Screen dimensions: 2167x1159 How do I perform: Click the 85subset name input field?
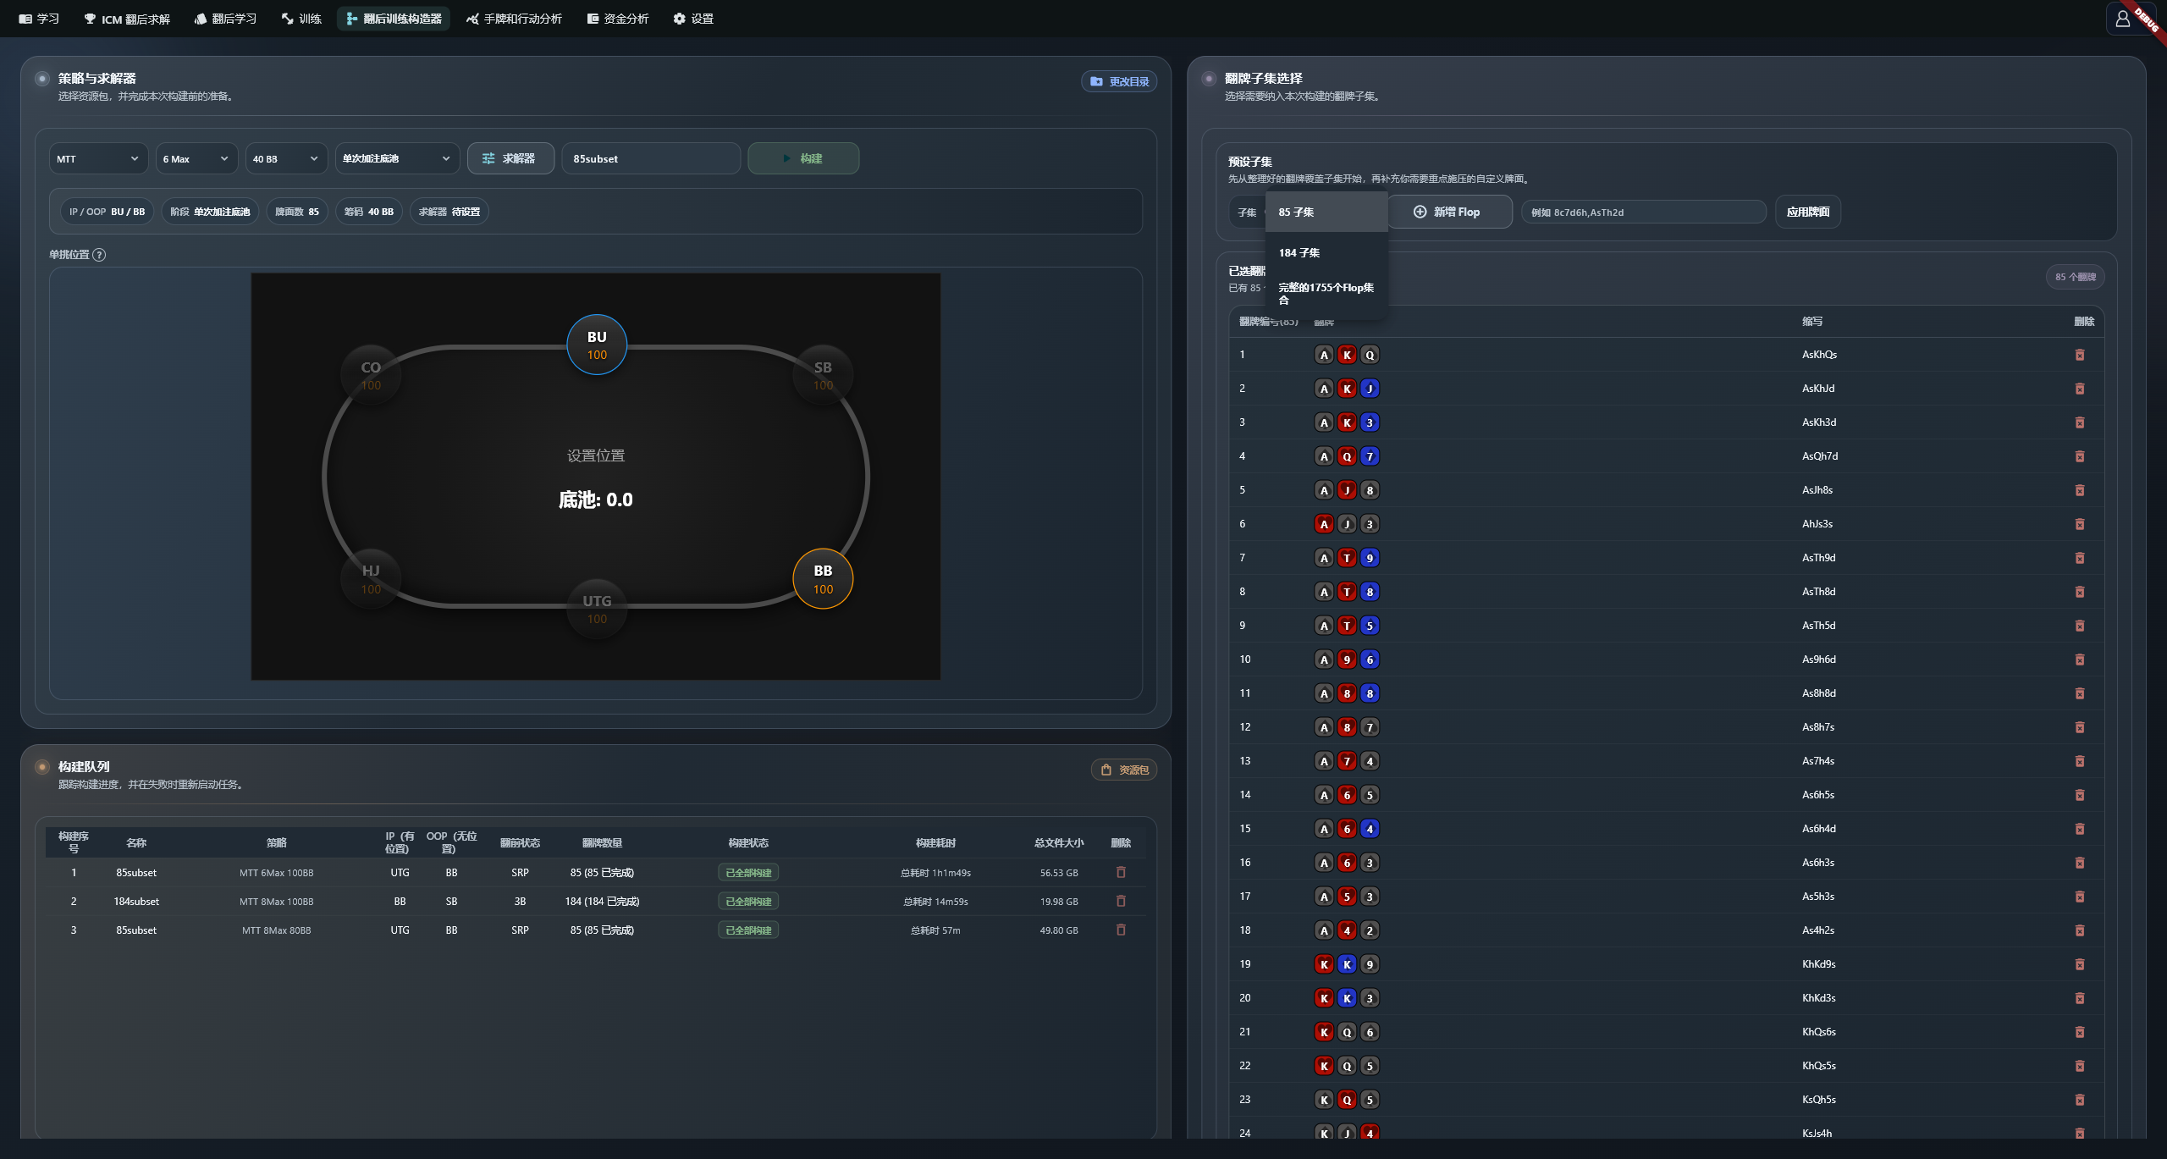pos(651,158)
